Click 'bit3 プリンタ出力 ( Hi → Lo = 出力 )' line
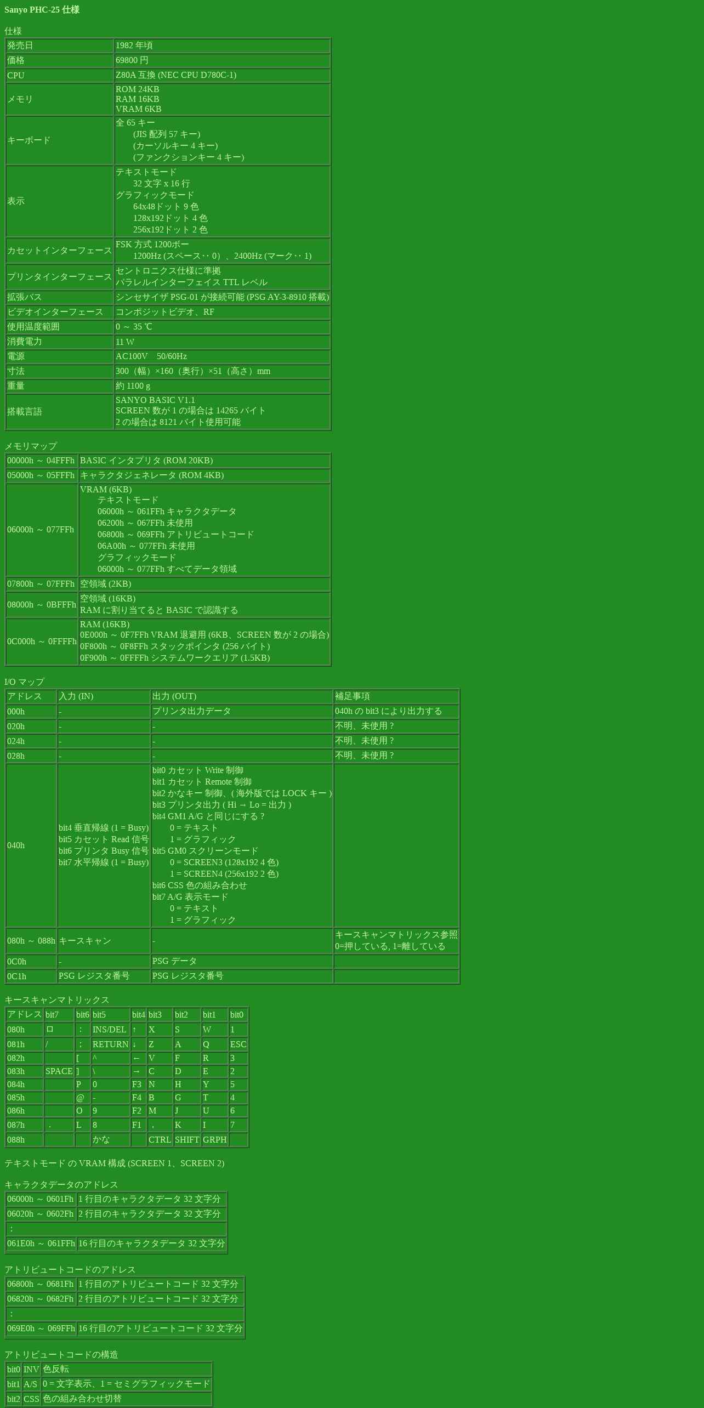Screen dimensions: 704x1408 (222, 804)
